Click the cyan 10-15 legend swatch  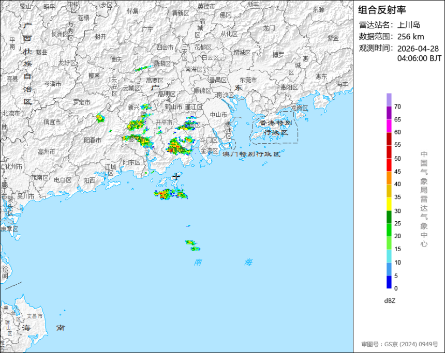tap(389, 256)
